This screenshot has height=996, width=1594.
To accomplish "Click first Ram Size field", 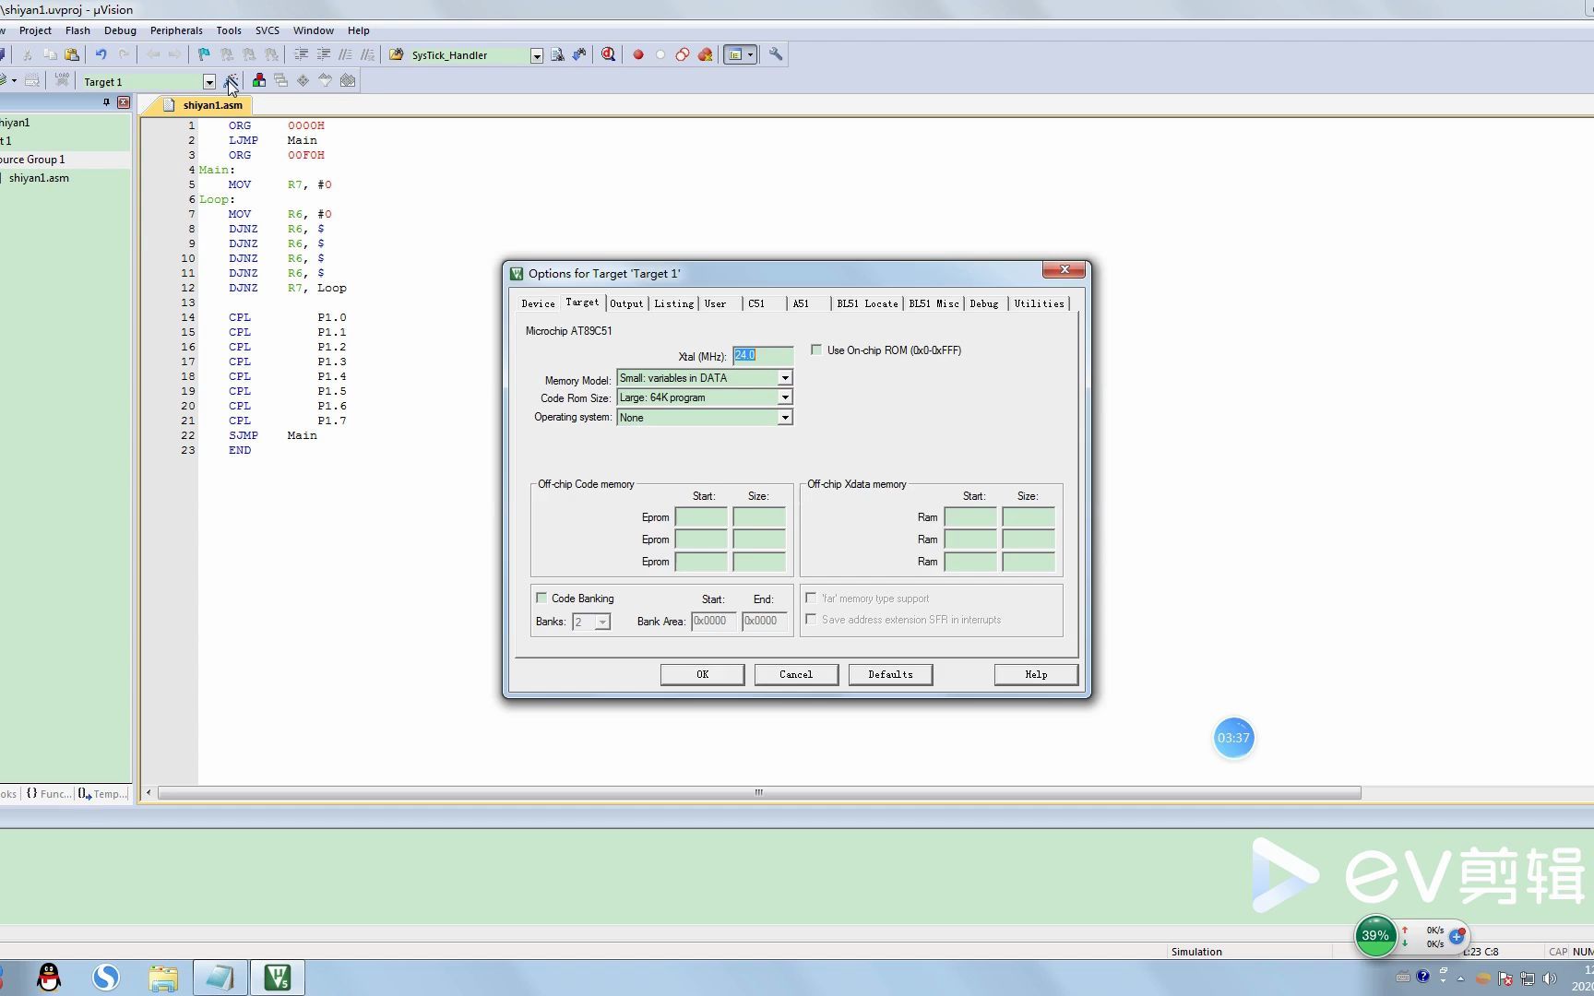I will tap(1029, 516).
